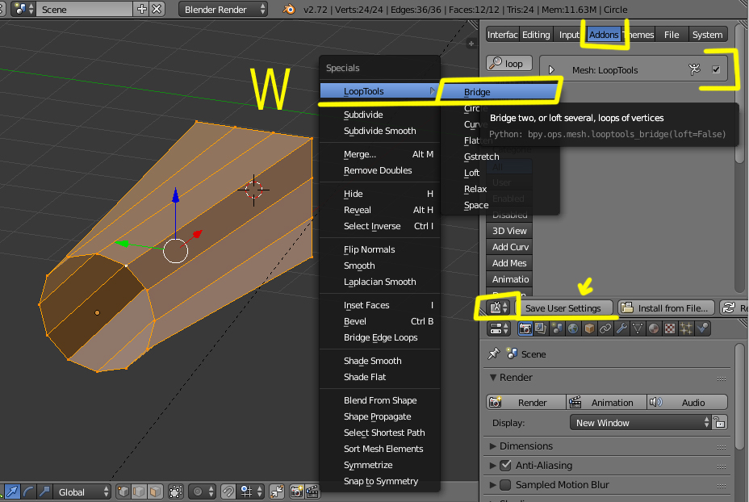This screenshot has width=749, height=502.
Task: Click the Blender logo in the info header
Action: (288, 9)
